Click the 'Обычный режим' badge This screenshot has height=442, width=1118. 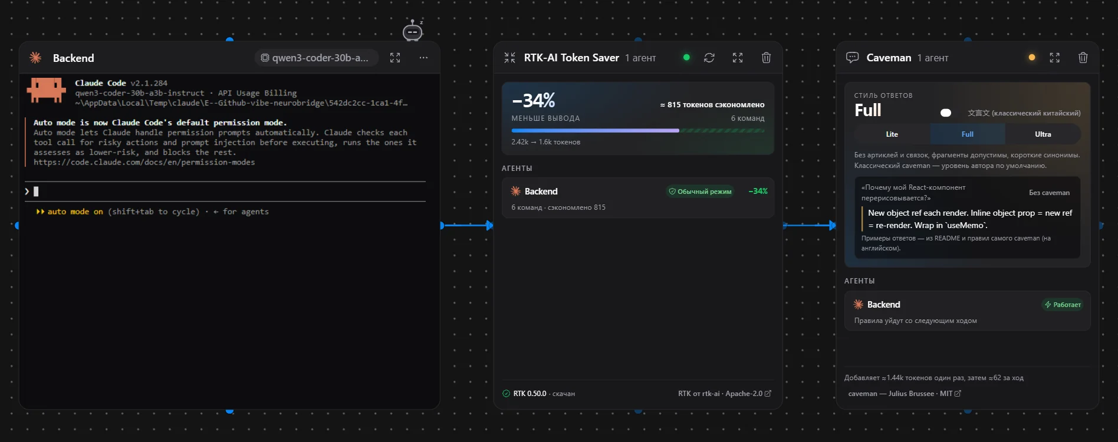pos(700,192)
